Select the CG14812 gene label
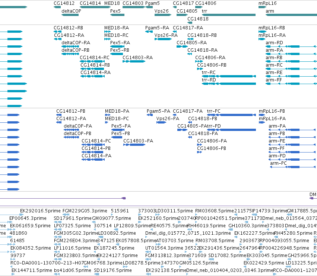 pos(64,3)
